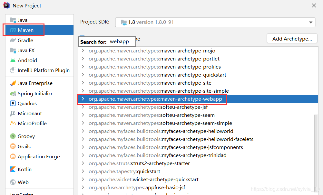Click the IntelliJ Platform Plugin icon
Screen dimensions: 323x195
[x=13, y=70]
